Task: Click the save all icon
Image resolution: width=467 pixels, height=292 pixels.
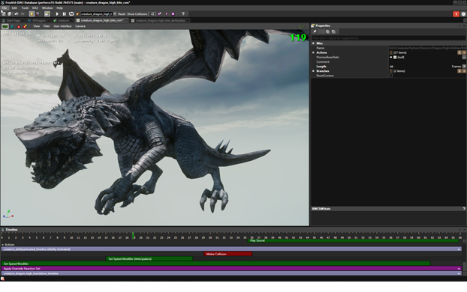Action: (x=10, y=14)
